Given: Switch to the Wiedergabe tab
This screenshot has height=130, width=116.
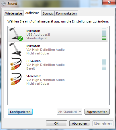Looking at the screenshot, I should pos(13,13).
